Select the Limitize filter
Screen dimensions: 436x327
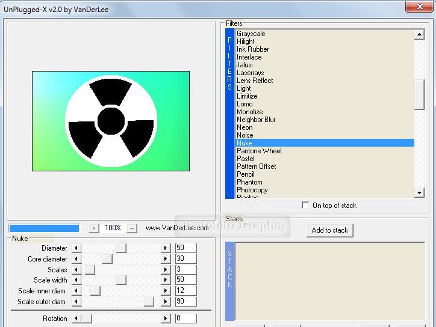pos(325,96)
